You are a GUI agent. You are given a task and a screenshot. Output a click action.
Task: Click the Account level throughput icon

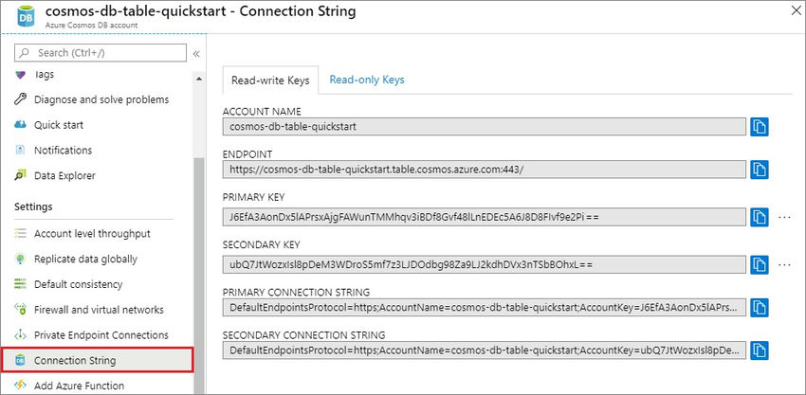[x=20, y=233]
